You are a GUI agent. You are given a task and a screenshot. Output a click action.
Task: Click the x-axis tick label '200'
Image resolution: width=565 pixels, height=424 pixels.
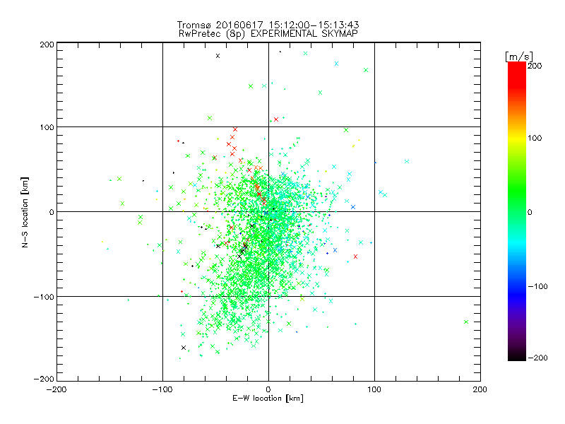coord(480,389)
